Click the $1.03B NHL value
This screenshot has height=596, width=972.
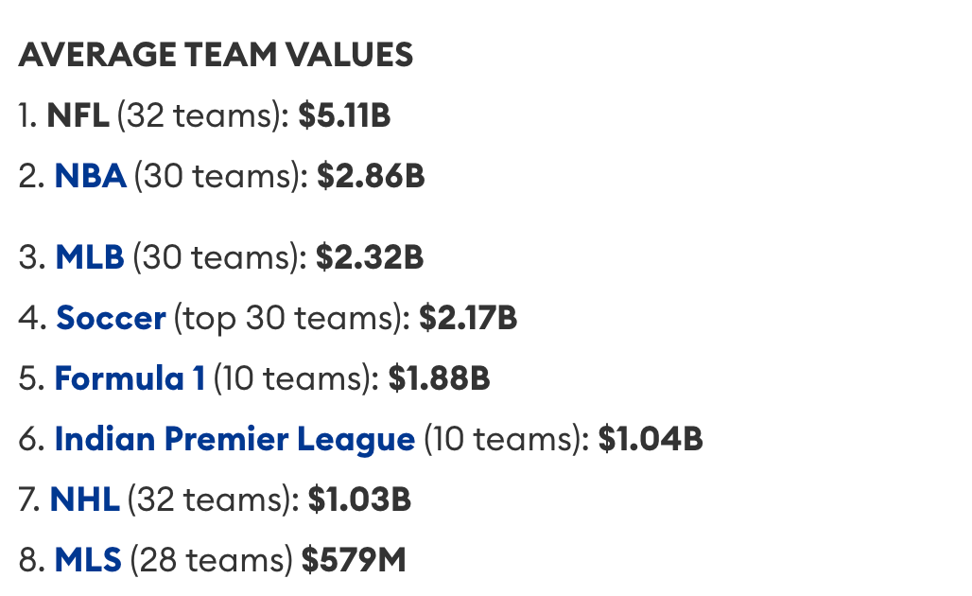359,500
